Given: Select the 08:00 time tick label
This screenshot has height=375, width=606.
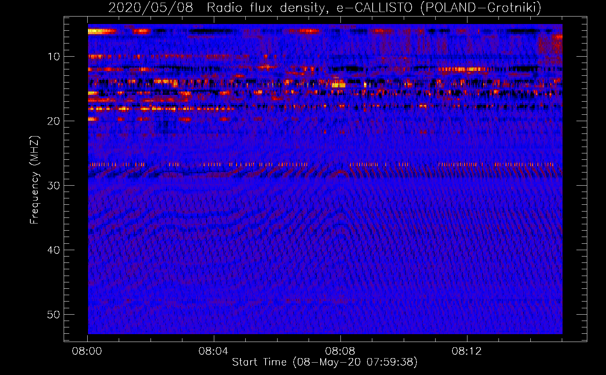Looking at the screenshot, I should pos(87,351).
